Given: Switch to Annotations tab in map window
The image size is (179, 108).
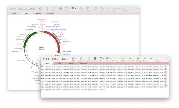Looking at the screenshot, I should pyautogui.click(x=50, y=13).
